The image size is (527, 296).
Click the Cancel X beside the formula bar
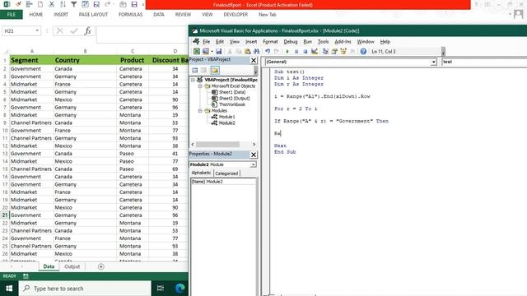click(x=60, y=31)
